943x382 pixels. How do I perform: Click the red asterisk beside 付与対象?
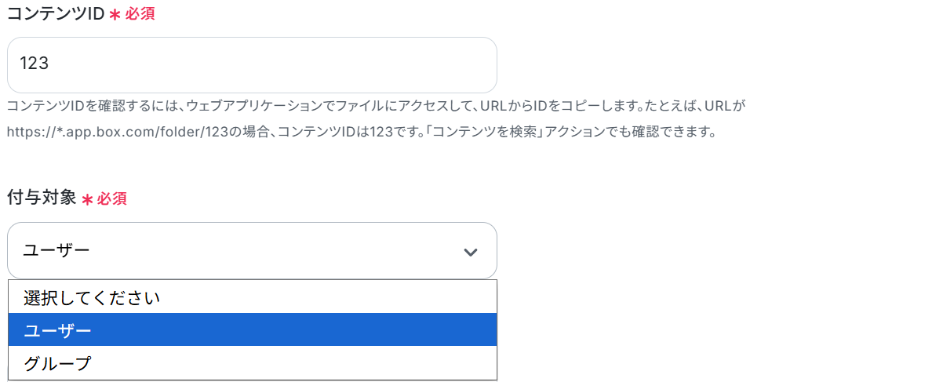(87, 199)
